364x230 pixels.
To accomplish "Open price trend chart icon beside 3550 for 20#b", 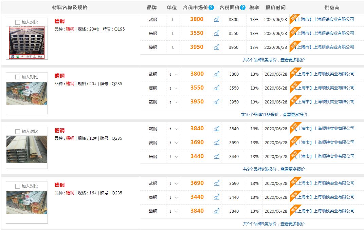I will [216, 33].
